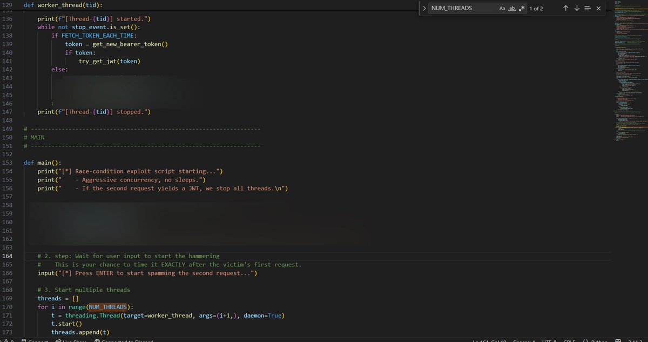The height and width of the screenshot is (342, 648).
Task: Go to next match arrow
Action: [577, 9]
